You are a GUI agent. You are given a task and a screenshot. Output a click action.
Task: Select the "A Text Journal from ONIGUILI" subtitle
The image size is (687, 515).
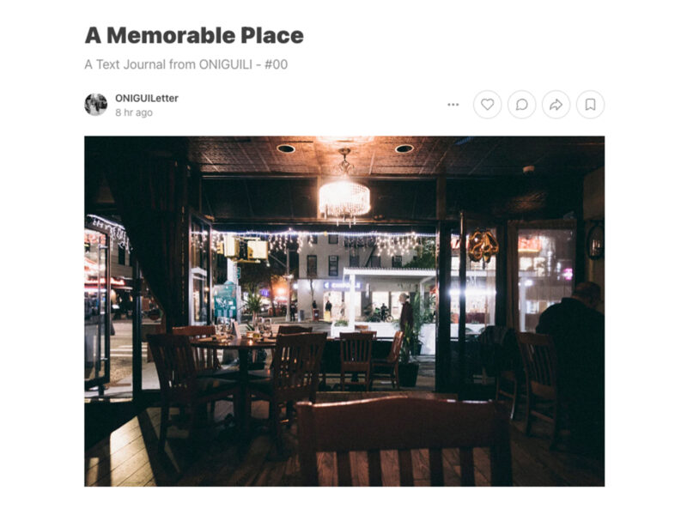click(168, 64)
